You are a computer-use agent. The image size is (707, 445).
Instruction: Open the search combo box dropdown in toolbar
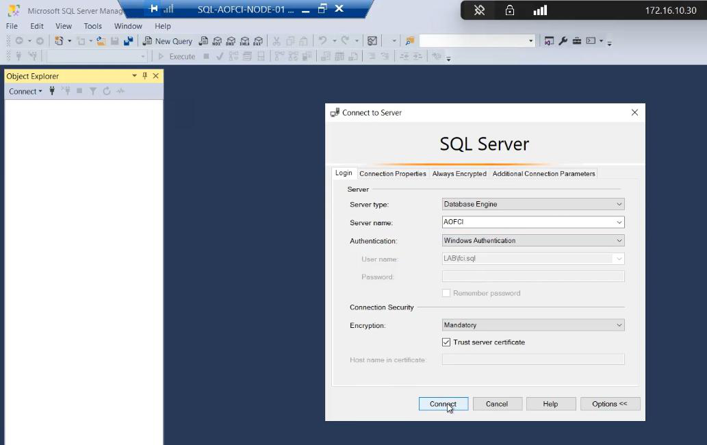(530, 41)
